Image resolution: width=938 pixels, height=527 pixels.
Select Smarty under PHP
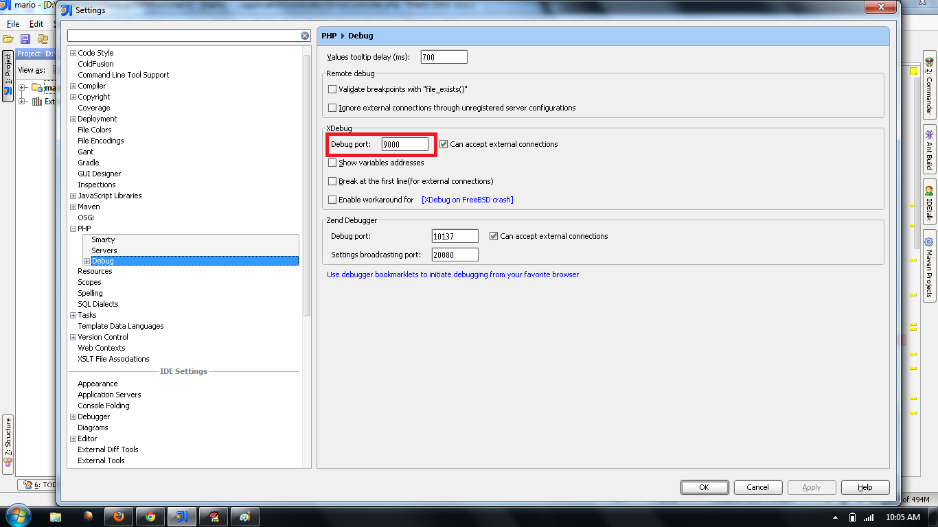103,239
